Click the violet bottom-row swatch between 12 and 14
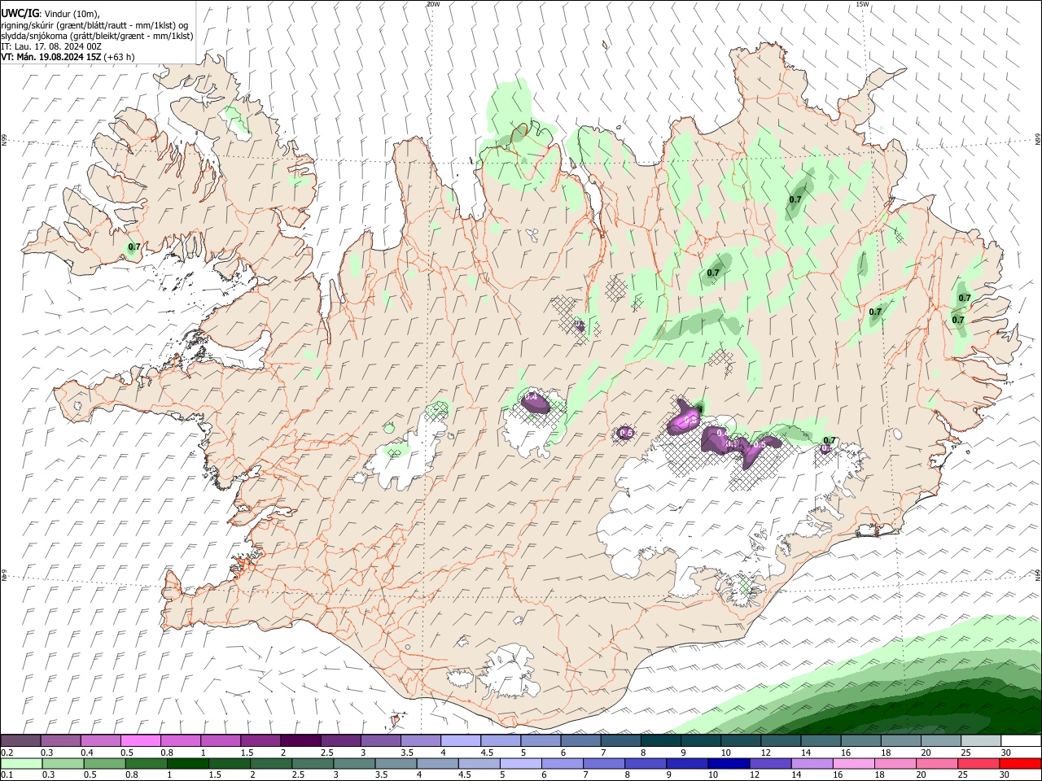1042x781 pixels. (x=770, y=763)
